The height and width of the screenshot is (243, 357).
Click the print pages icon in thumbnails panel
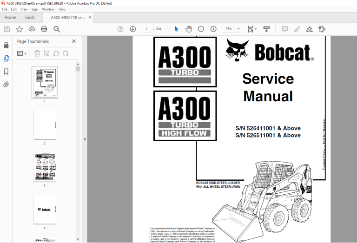pos(46,53)
